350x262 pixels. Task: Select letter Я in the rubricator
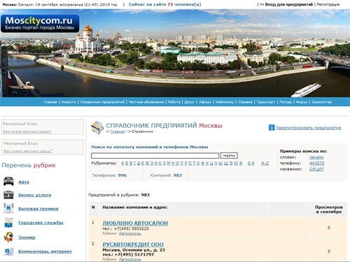(x=241, y=163)
